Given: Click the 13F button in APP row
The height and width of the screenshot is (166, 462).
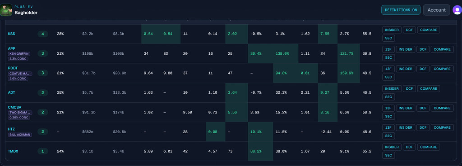Looking at the screenshot, I should pyautogui.click(x=388, y=49).
